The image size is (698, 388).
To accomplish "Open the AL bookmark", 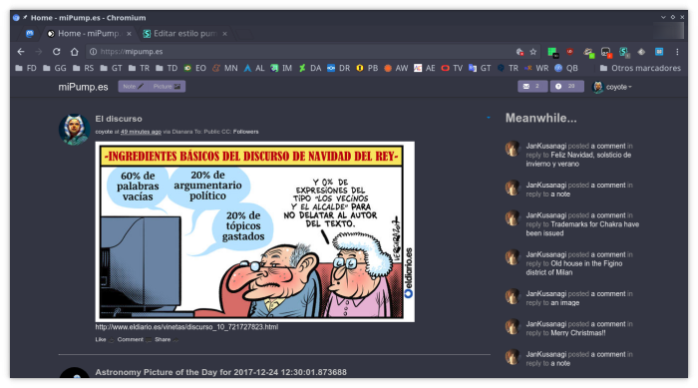I will (x=254, y=68).
